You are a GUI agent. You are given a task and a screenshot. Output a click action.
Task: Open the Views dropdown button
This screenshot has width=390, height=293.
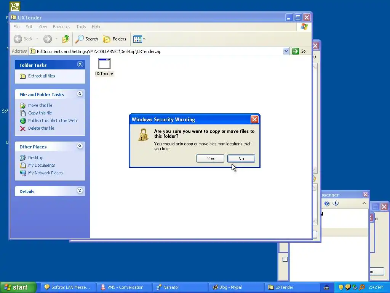tap(139, 39)
